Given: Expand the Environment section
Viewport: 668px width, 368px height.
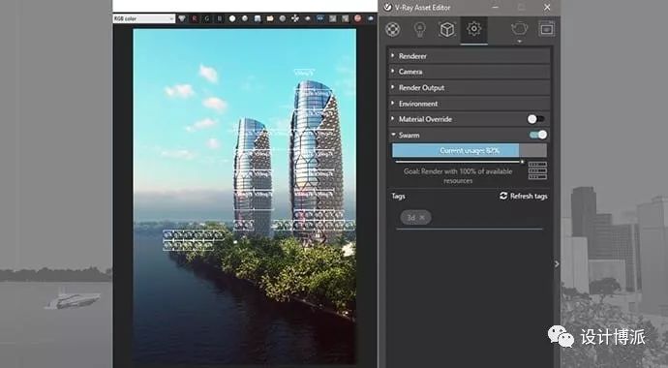Looking at the screenshot, I should point(469,104).
